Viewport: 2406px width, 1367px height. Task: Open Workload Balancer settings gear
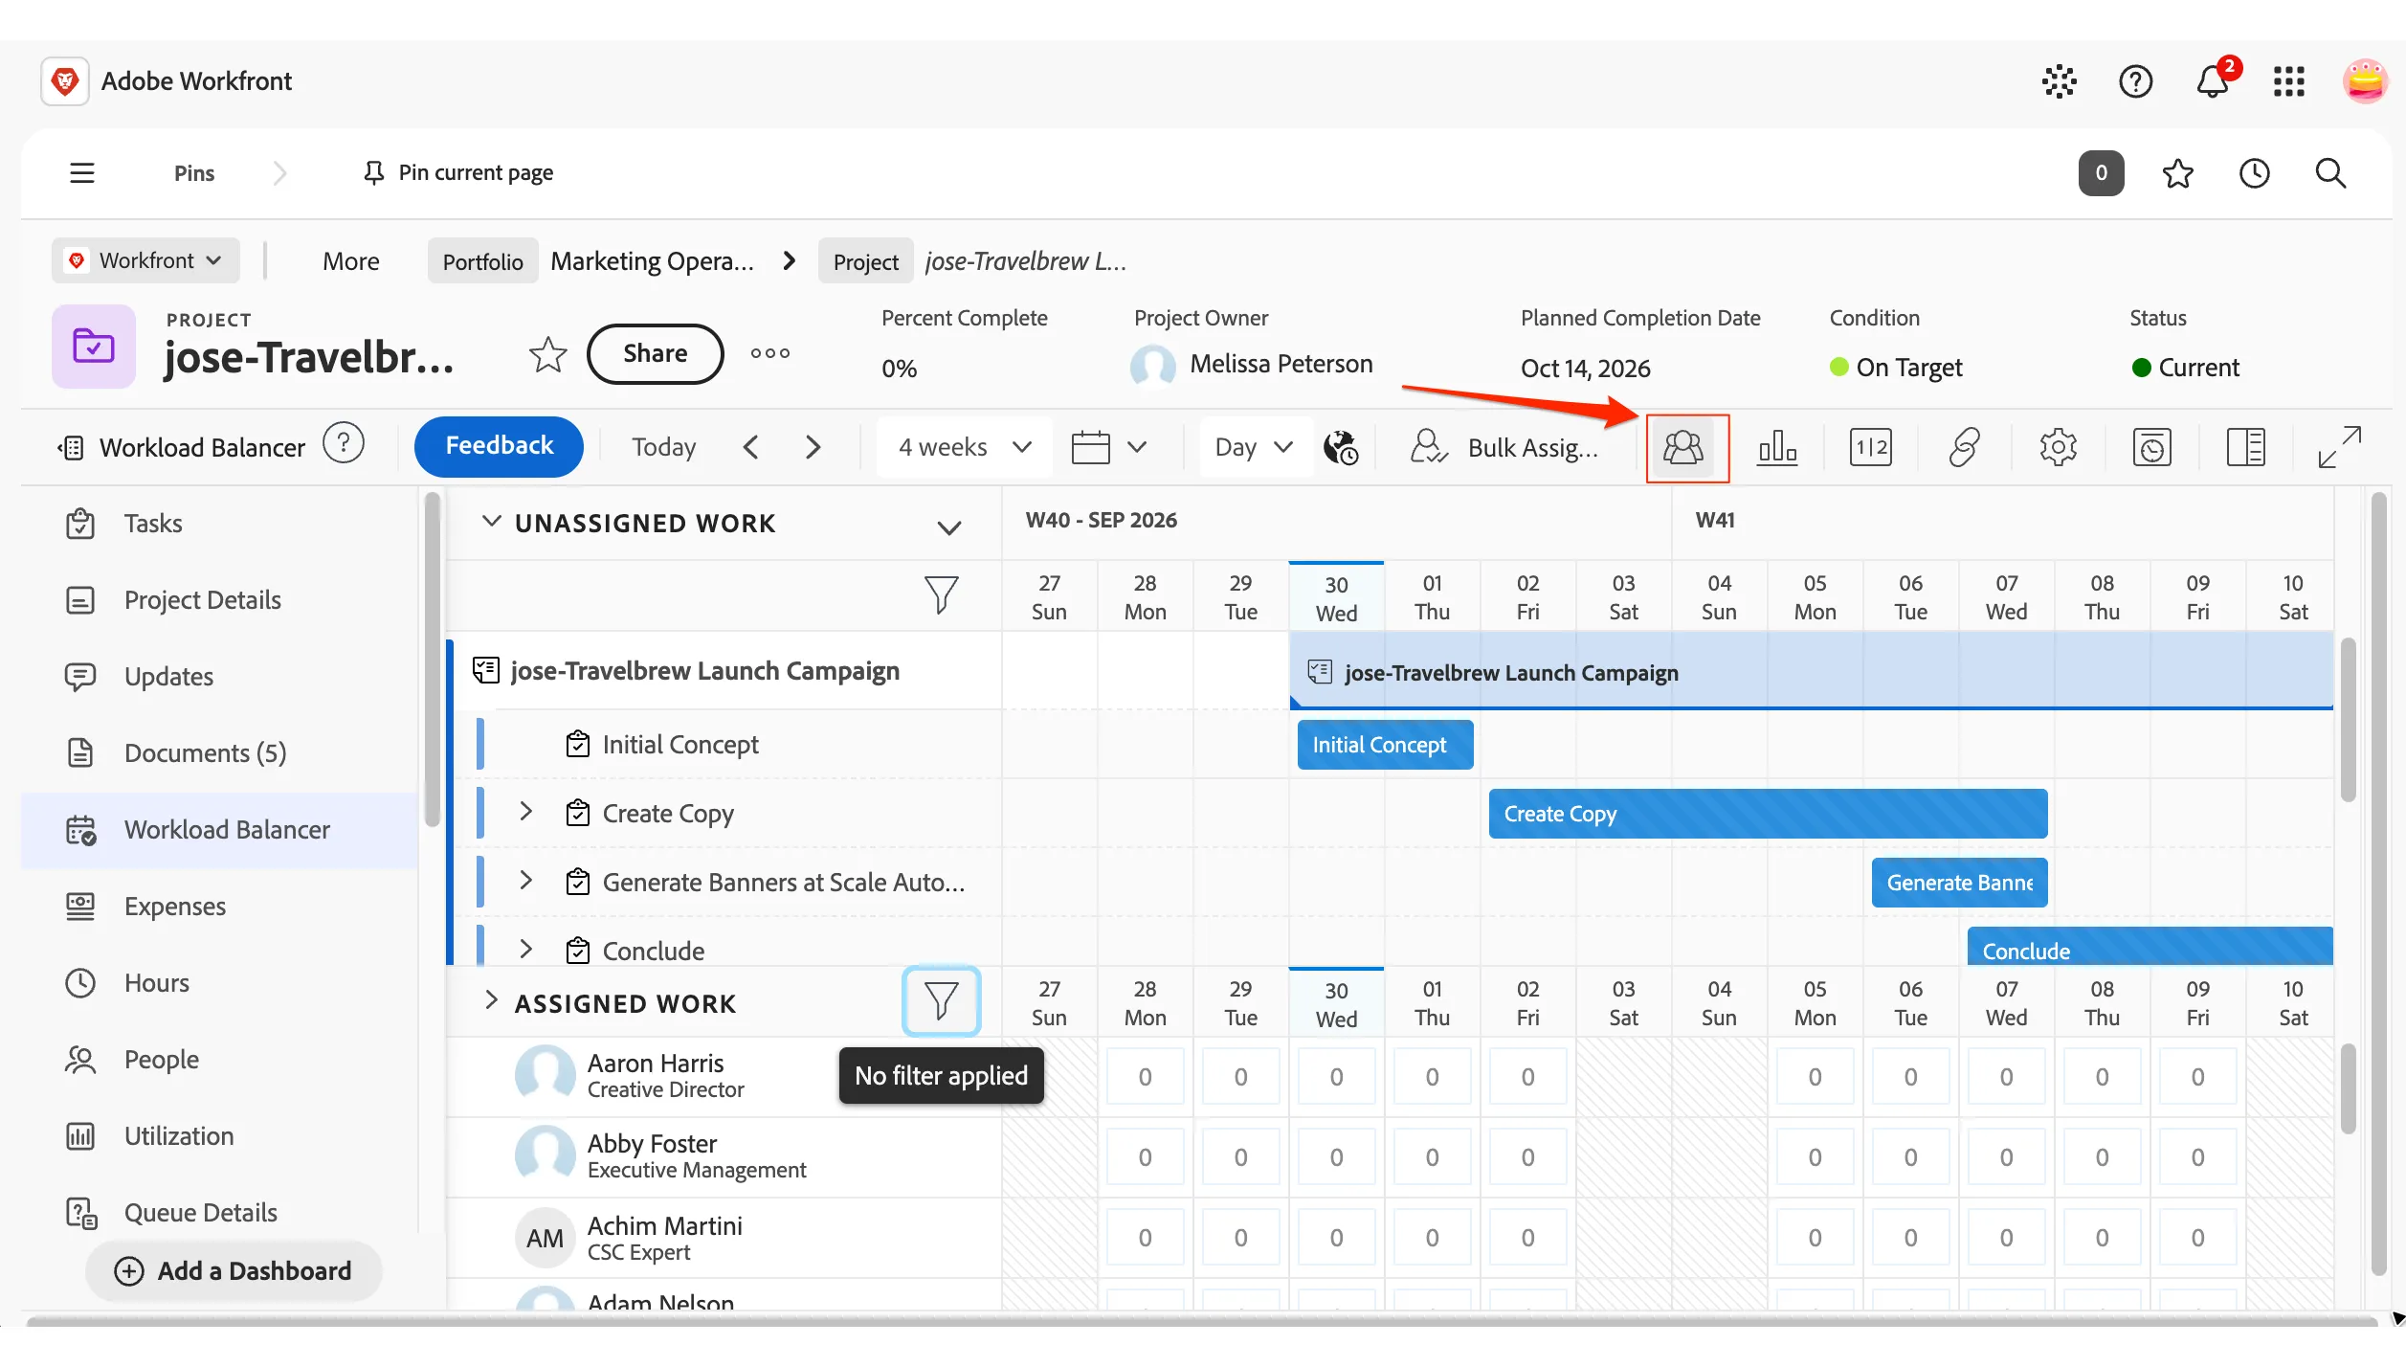tap(2058, 447)
